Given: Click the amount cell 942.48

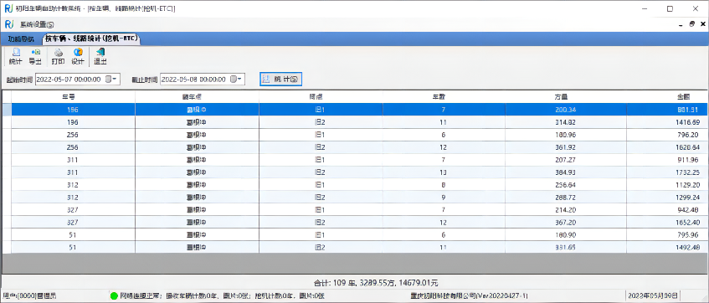Looking at the screenshot, I should coord(667,210).
